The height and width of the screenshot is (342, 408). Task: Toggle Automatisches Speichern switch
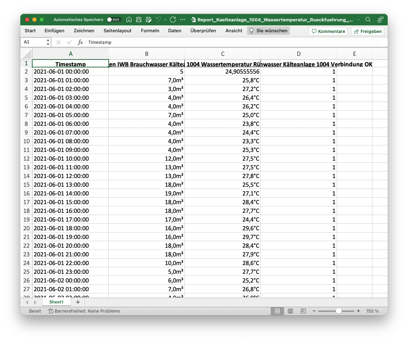[x=114, y=20]
